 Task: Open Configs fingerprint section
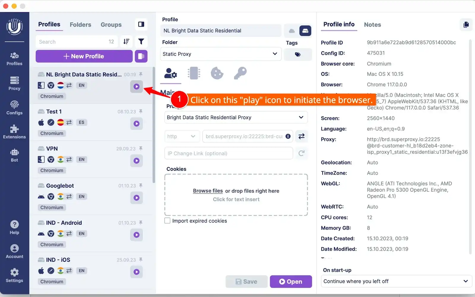pyautogui.click(x=14, y=108)
